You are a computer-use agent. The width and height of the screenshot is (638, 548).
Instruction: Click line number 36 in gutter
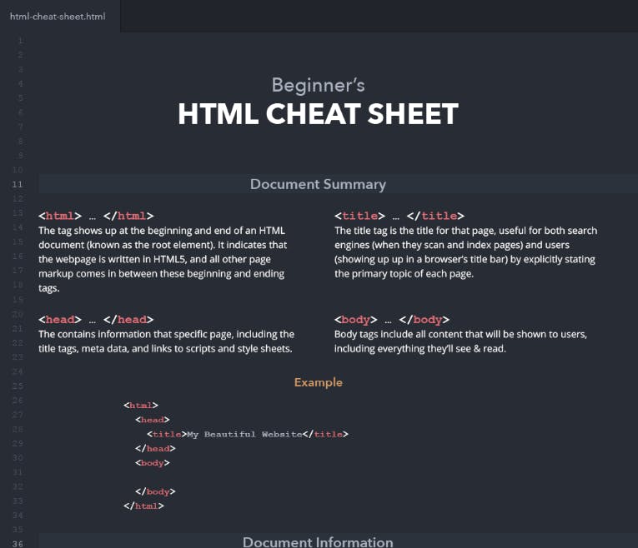click(x=17, y=544)
